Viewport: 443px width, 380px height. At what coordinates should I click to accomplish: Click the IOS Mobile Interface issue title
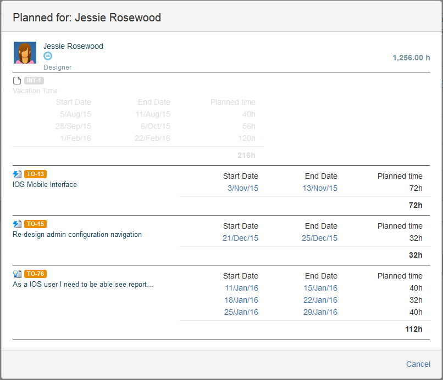(45, 185)
